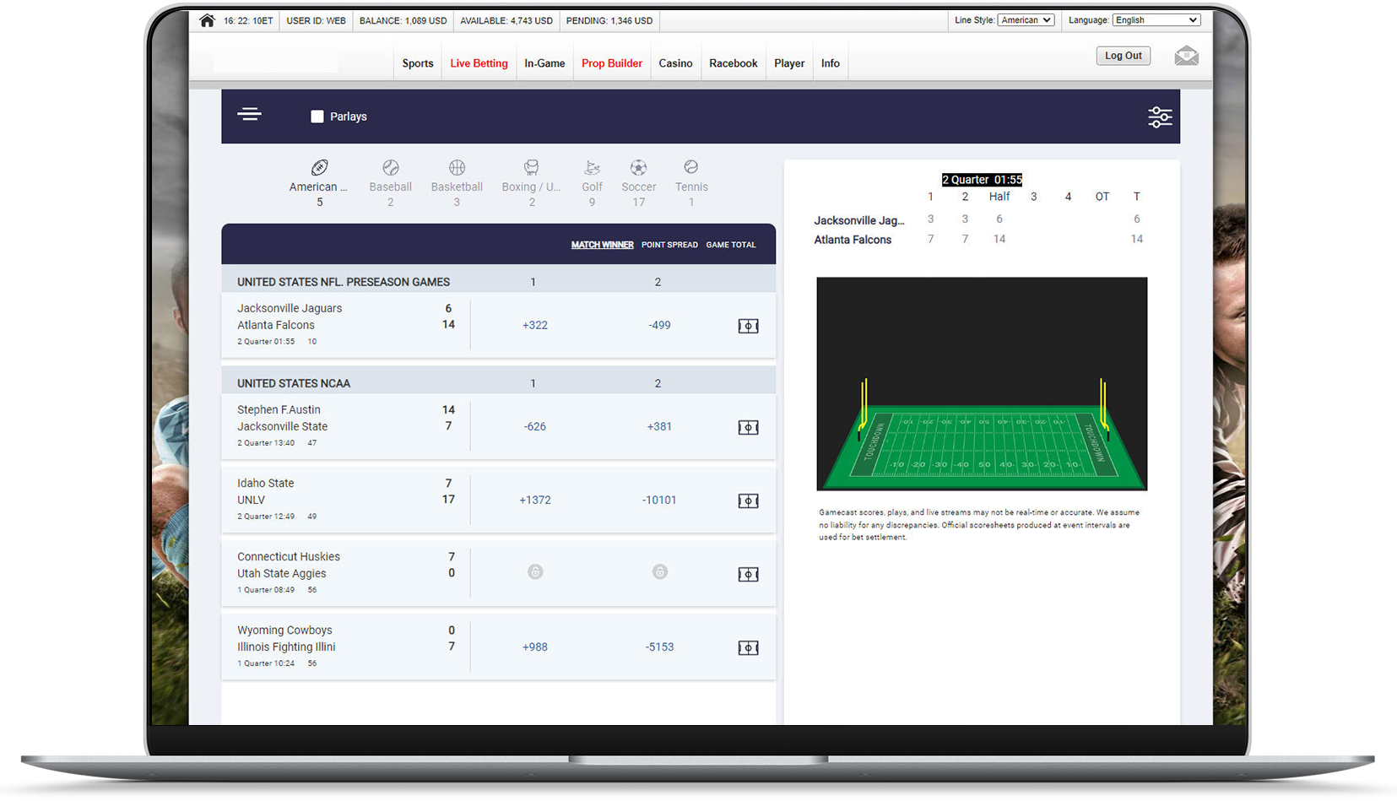Open the Racebook section
The height and width of the screenshot is (801, 1397).
point(734,63)
